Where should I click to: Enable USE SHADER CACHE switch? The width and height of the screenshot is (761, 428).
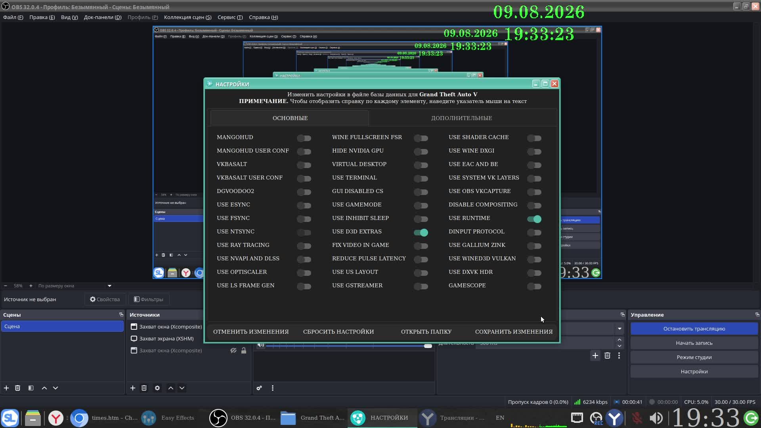[x=534, y=138]
